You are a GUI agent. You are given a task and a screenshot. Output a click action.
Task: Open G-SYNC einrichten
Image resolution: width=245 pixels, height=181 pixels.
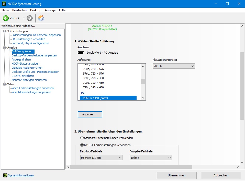[23, 76]
